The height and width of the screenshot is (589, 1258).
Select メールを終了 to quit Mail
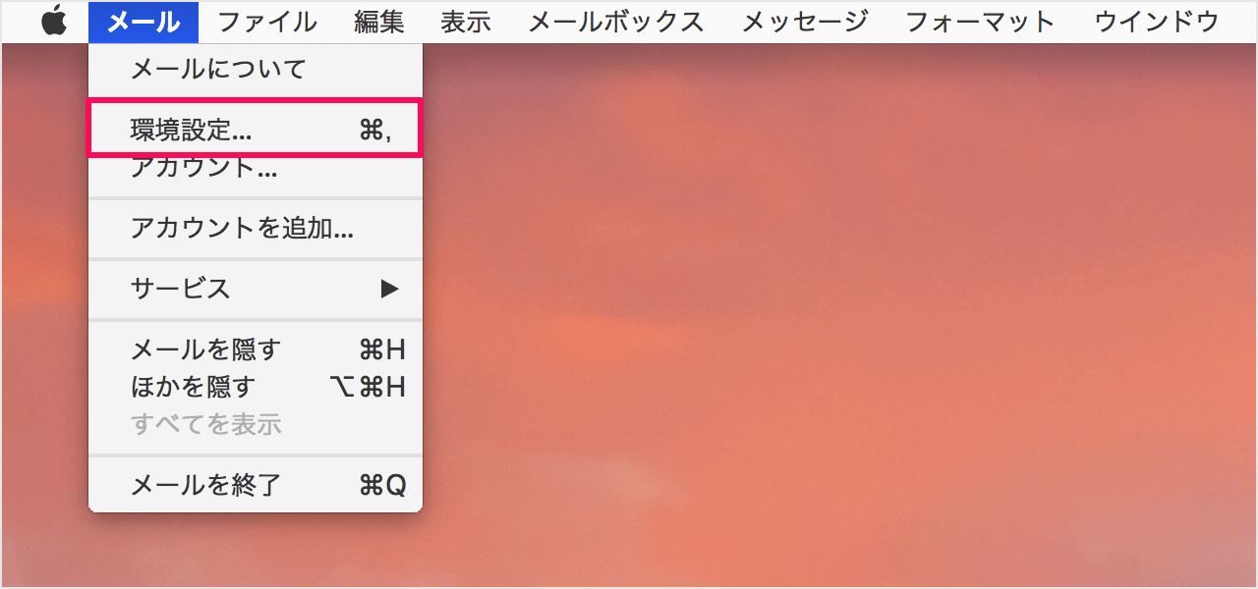(256, 485)
